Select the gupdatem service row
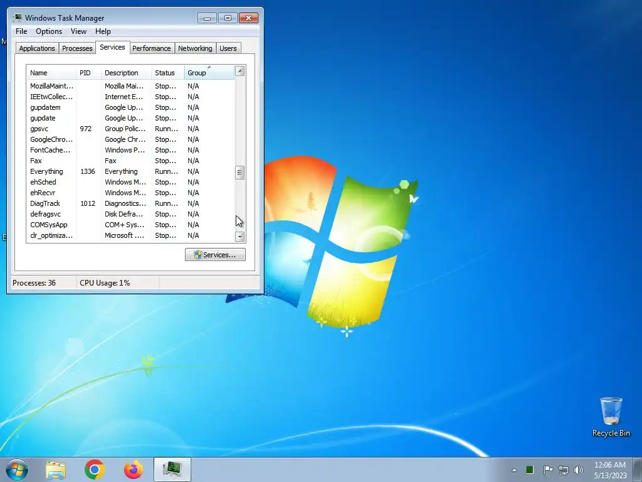The image size is (642, 482). pyautogui.click(x=130, y=107)
